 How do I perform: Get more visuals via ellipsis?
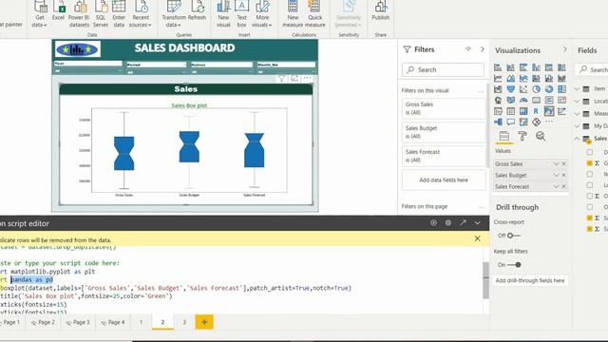[x=549, y=122]
